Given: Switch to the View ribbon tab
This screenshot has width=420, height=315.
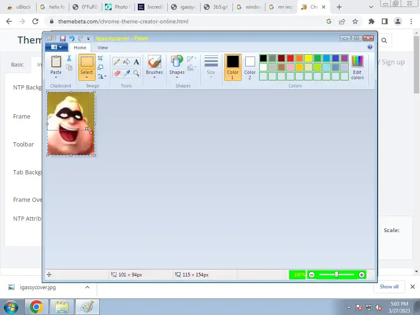Looking at the screenshot, I should [103, 48].
